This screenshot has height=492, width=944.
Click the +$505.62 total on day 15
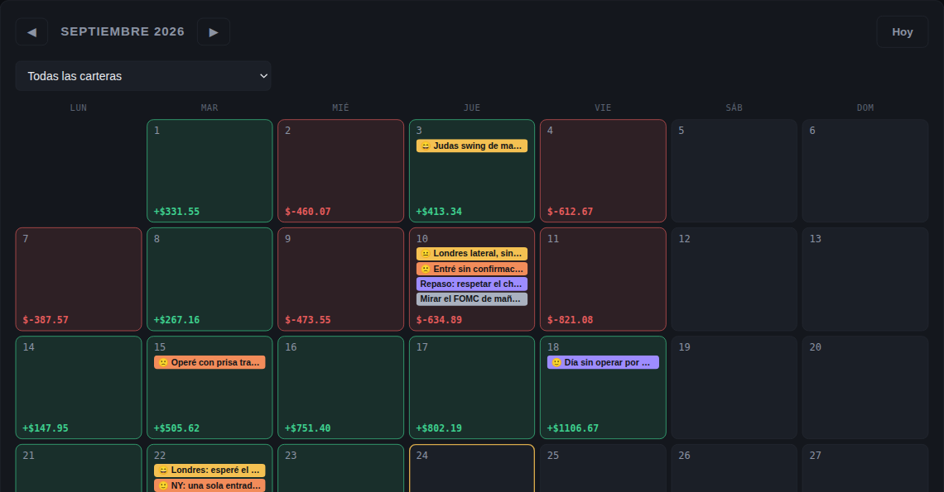click(176, 428)
